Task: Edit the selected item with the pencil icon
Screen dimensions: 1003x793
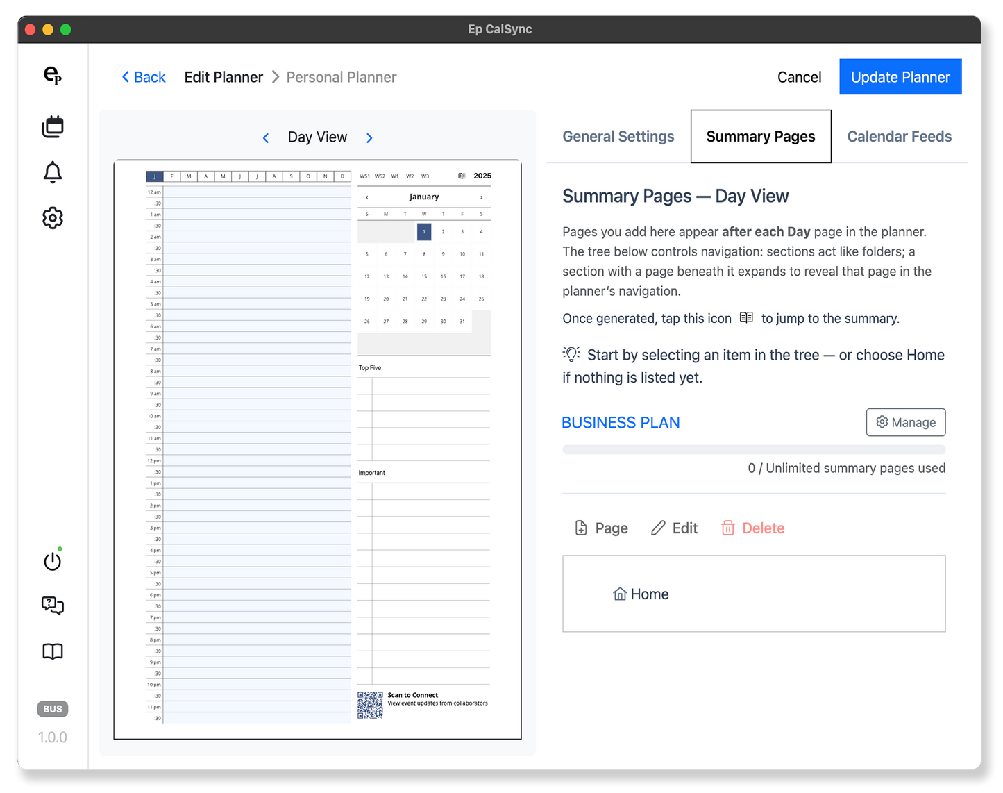Action: (x=673, y=528)
